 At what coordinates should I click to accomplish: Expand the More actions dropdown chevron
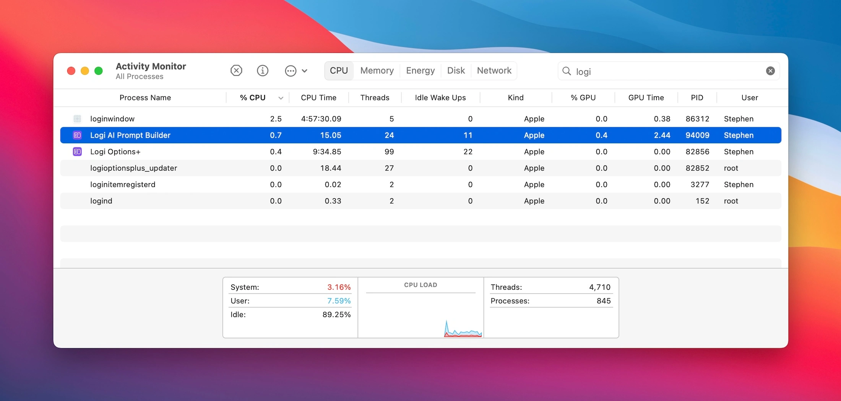pyautogui.click(x=305, y=71)
